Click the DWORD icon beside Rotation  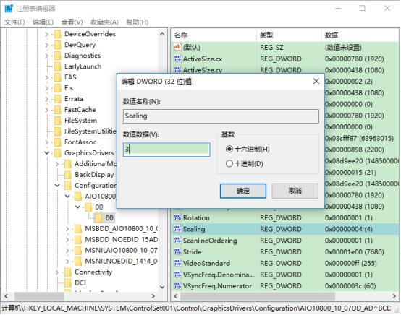(177, 217)
